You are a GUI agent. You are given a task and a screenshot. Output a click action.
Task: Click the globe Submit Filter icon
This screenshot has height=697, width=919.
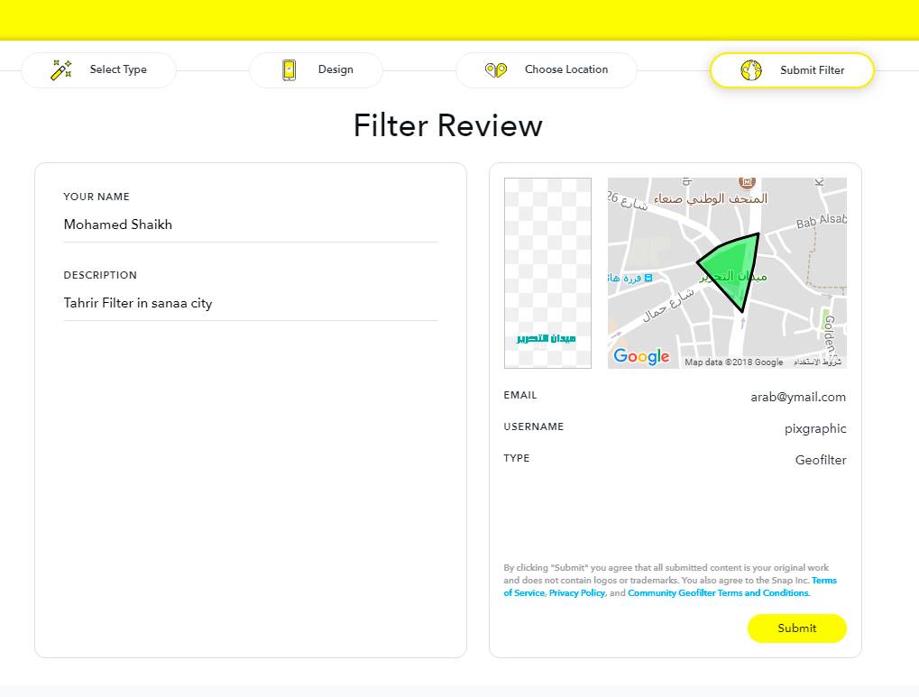tap(750, 70)
